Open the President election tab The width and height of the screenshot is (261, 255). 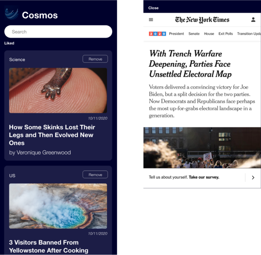point(176,34)
